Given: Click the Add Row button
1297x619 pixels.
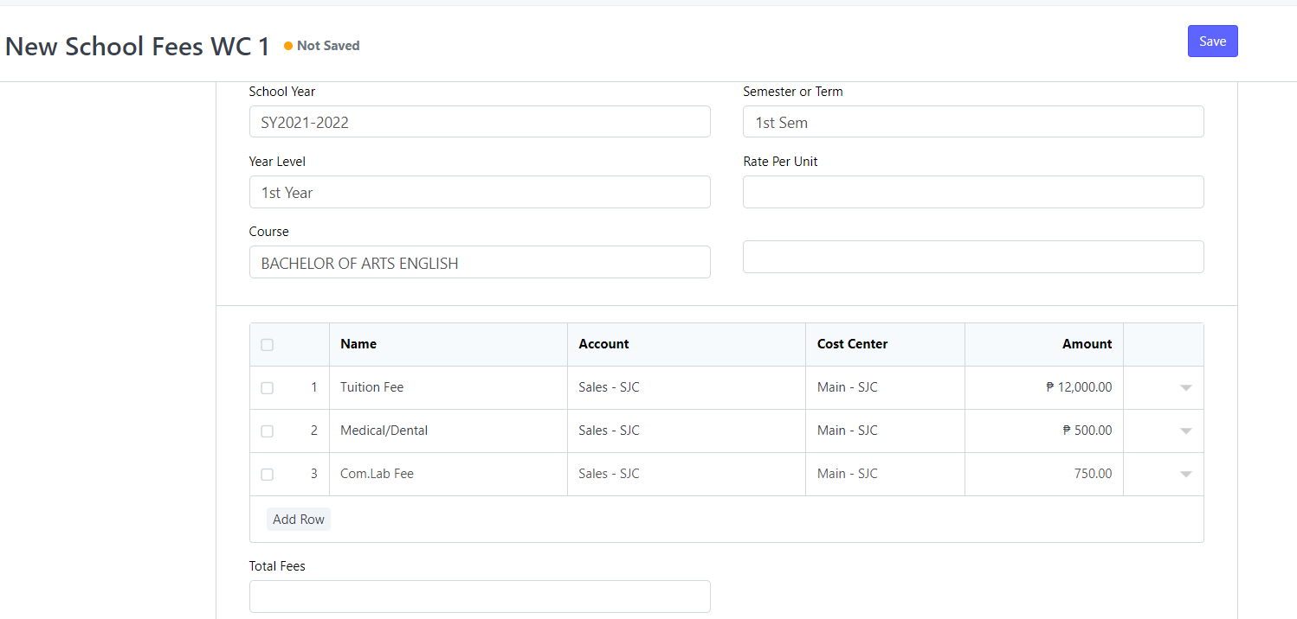Looking at the screenshot, I should pos(299,519).
